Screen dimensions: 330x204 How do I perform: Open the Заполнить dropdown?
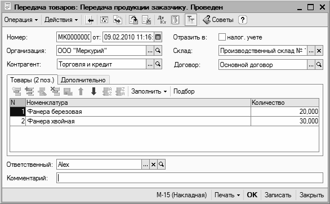point(149,91)
